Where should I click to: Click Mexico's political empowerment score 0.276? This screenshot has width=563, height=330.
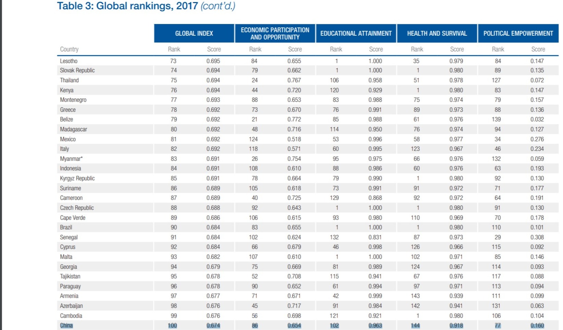[537, 139]
